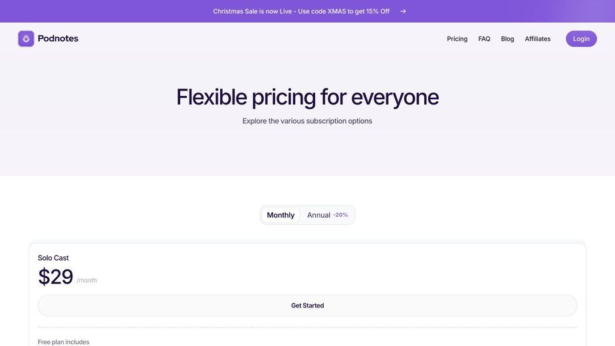Click the "Flexible pricing for everyone" heading
The image size is (615, 346).
click(x=307, y=97)
